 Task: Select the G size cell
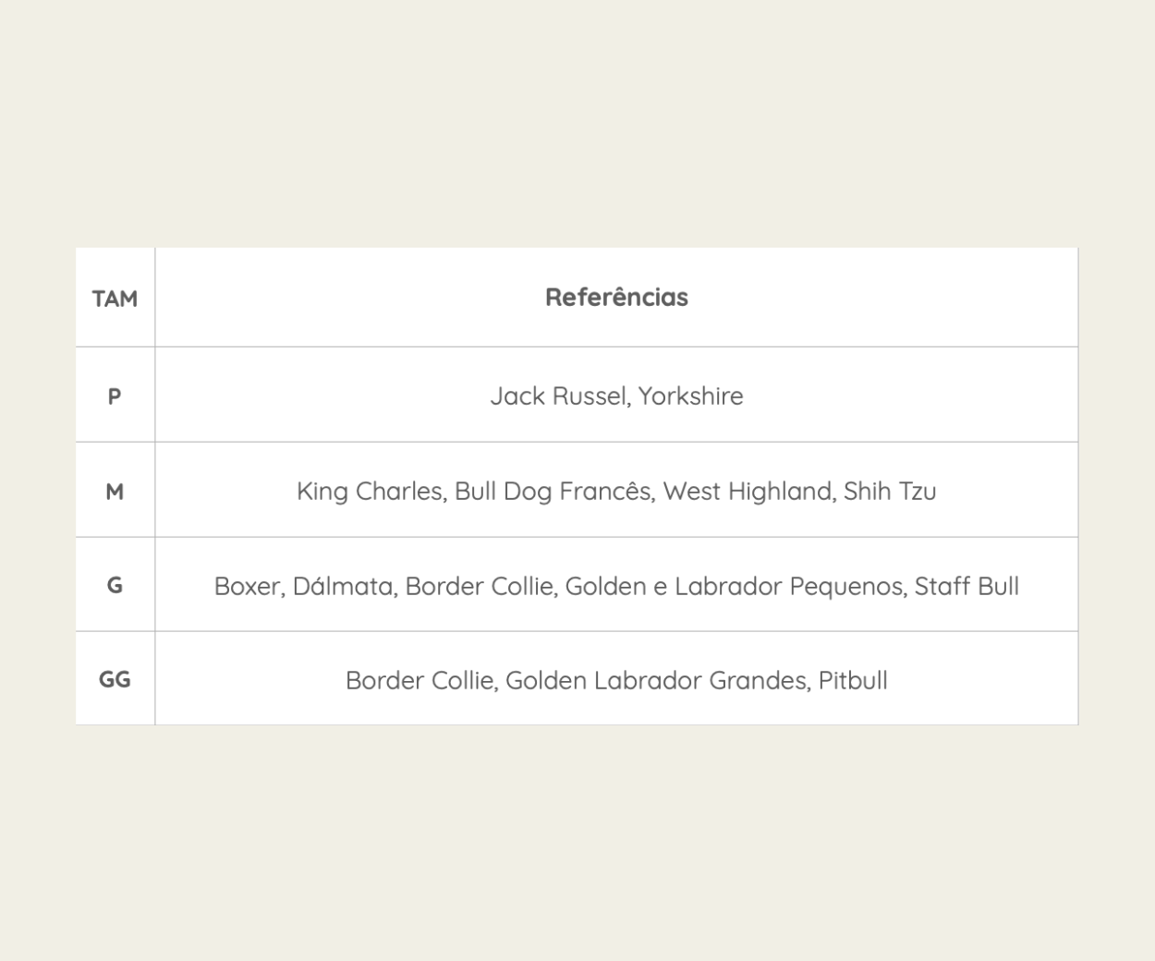[115, 586]
